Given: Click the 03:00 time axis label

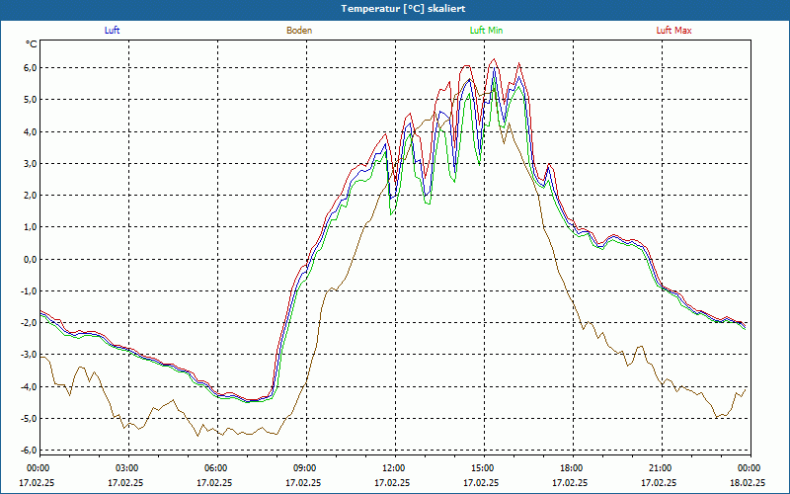Looking at the screenshot, I should point(127,468).
